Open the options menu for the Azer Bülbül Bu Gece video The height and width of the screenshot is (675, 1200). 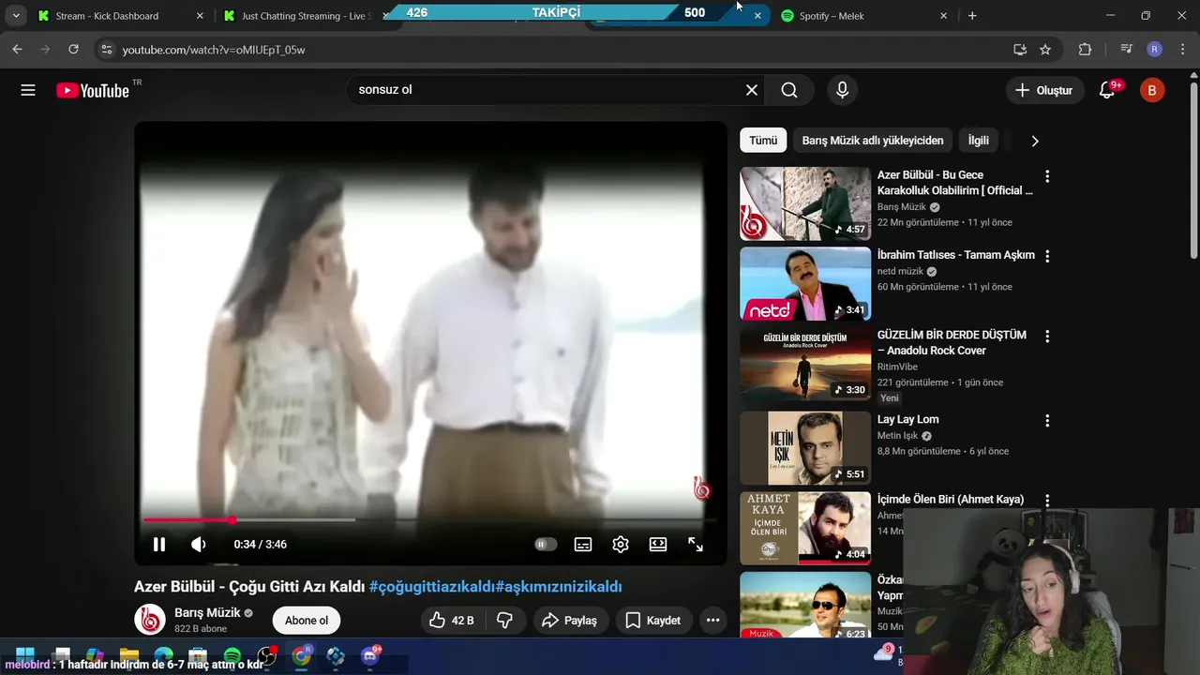coord(1047,176)
